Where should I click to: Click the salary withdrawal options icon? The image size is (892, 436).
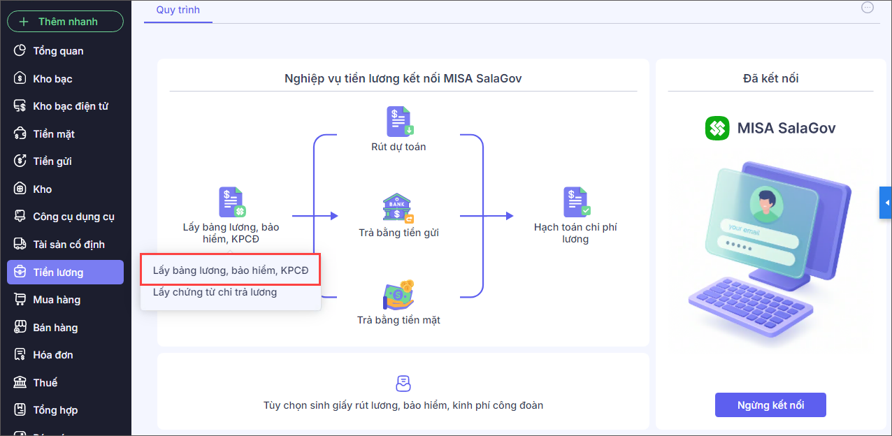pos(403,384)
